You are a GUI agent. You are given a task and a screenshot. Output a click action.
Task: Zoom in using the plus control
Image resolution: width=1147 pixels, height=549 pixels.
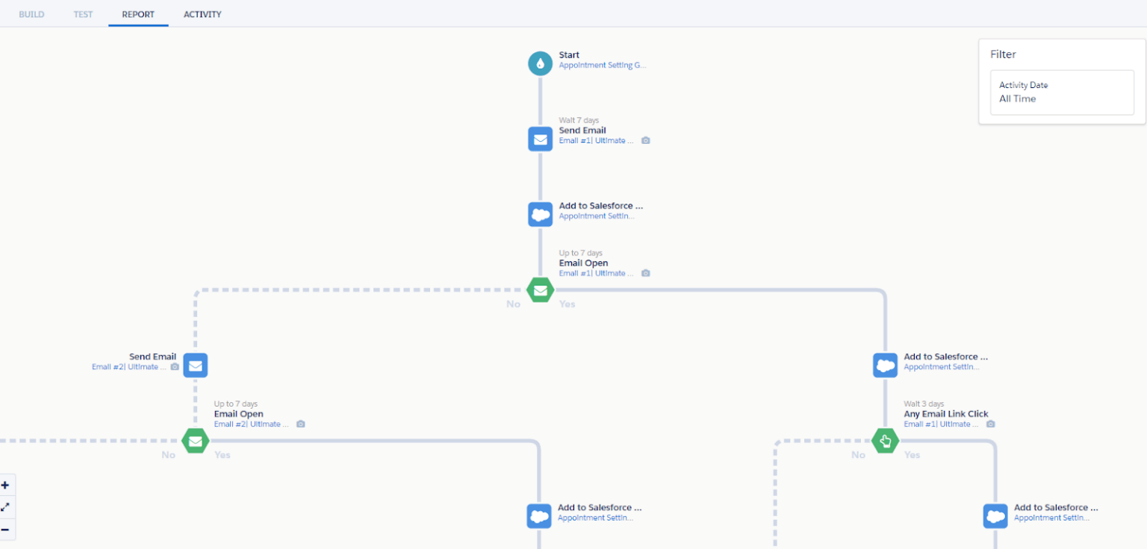[7, 485]
